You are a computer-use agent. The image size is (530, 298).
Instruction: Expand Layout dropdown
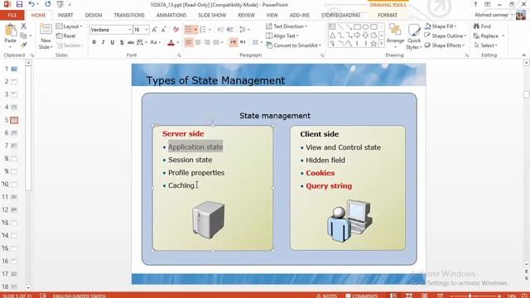pos(70,26)
